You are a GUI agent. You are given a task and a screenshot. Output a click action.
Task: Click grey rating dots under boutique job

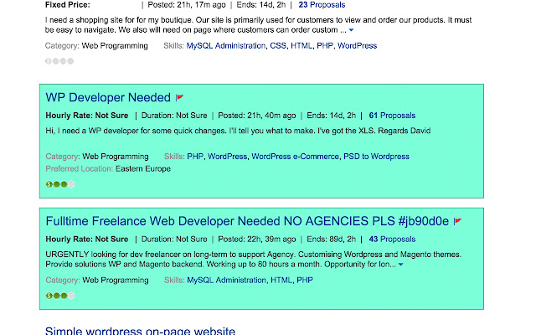(x=59, y=61)
